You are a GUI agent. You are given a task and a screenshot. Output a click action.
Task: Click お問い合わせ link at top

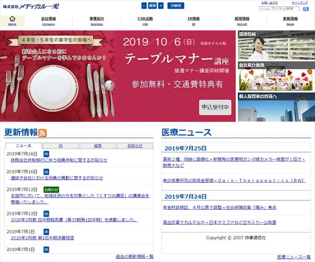click(x=270, y=3)
